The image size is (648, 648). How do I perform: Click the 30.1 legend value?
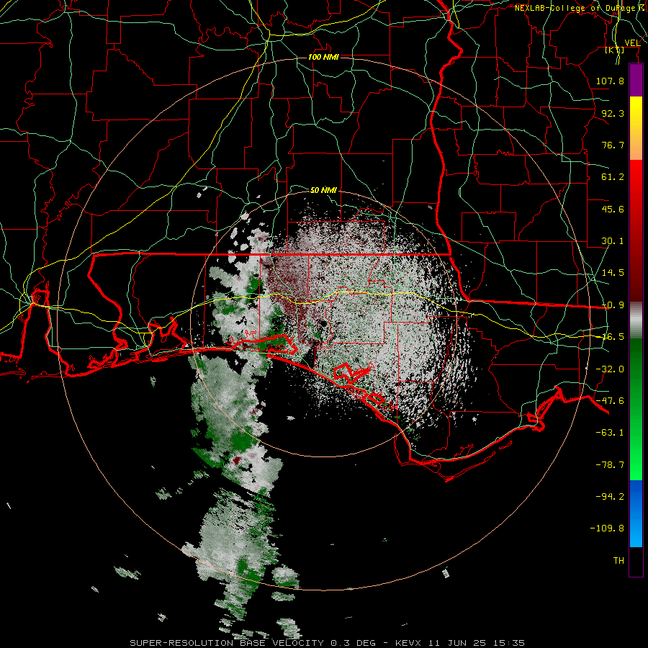point(613,241)
